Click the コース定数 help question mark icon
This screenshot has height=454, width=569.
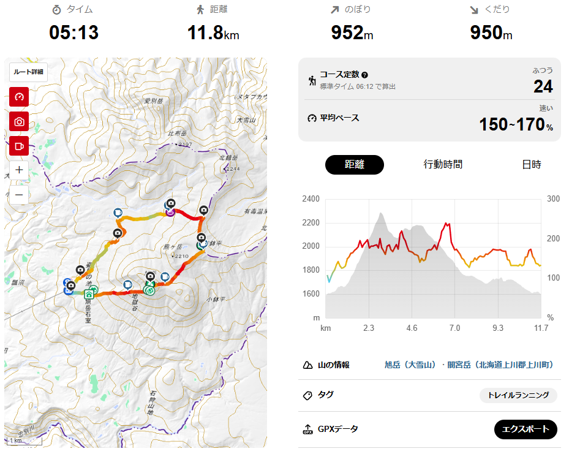pyautogui.click(x=364, y=75)
